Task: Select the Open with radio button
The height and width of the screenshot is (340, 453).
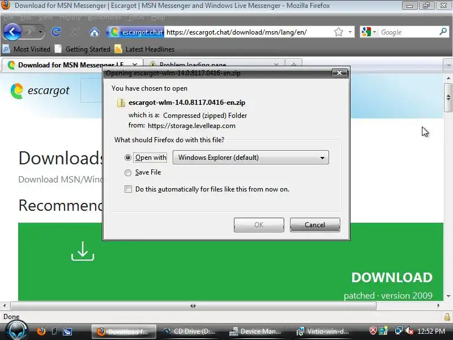Action: click(x=128, y=158)
